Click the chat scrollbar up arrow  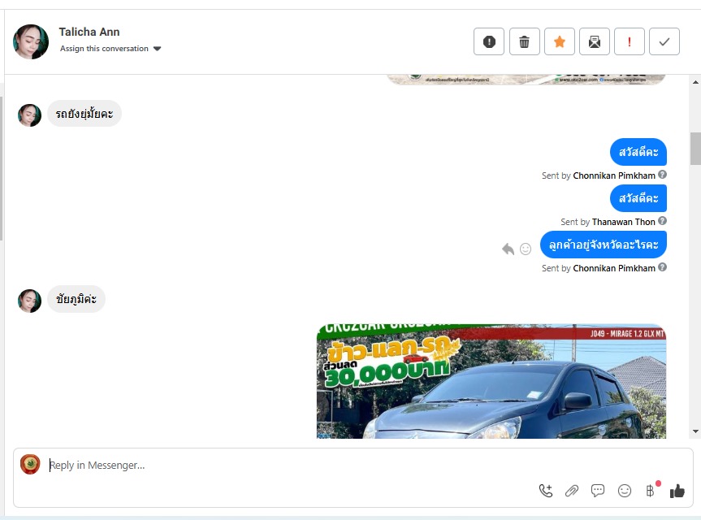point(695,82)
